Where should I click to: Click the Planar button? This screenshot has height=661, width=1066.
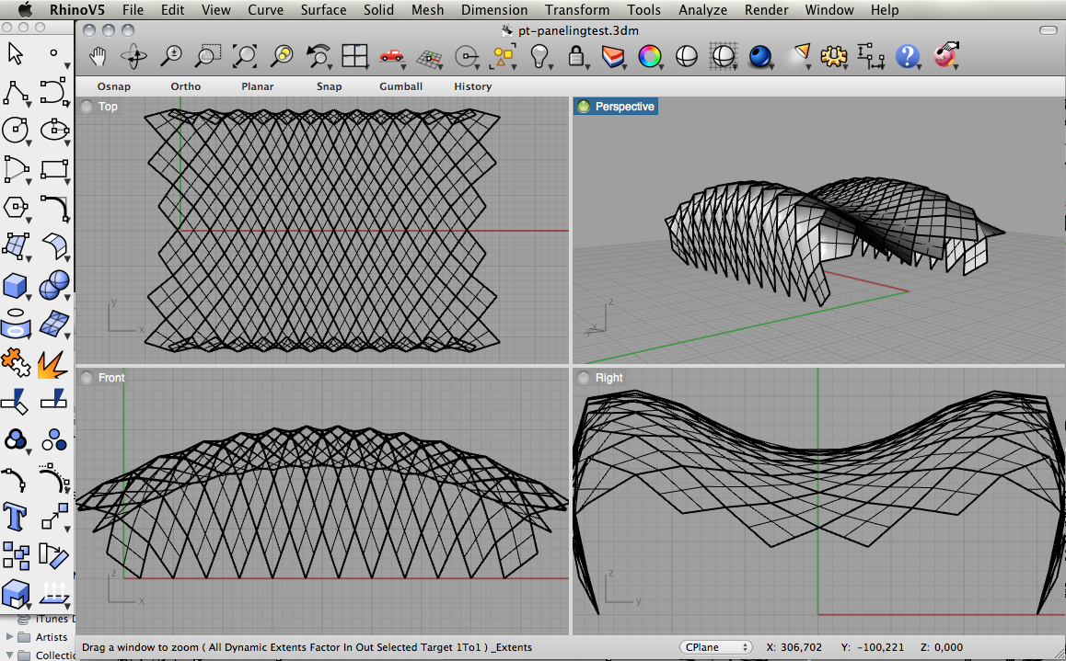tap(258, 86)
